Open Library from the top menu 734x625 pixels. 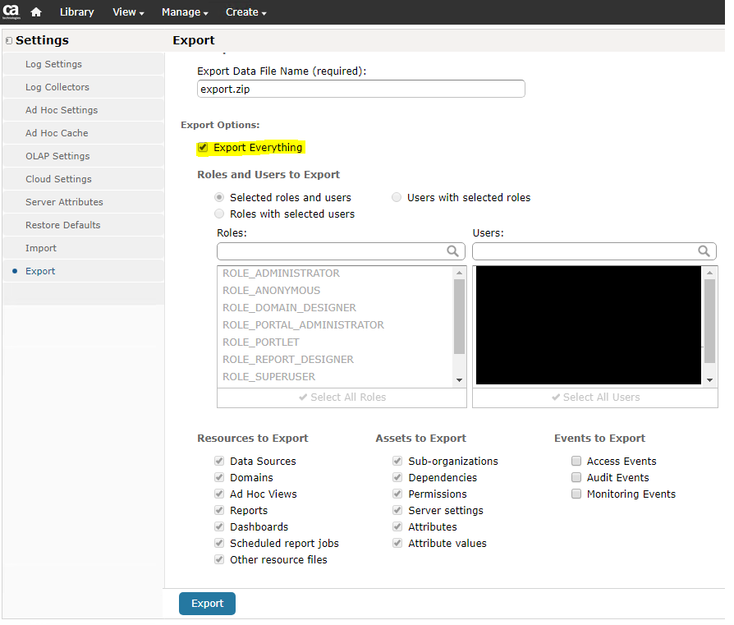[x=76, y=12]
